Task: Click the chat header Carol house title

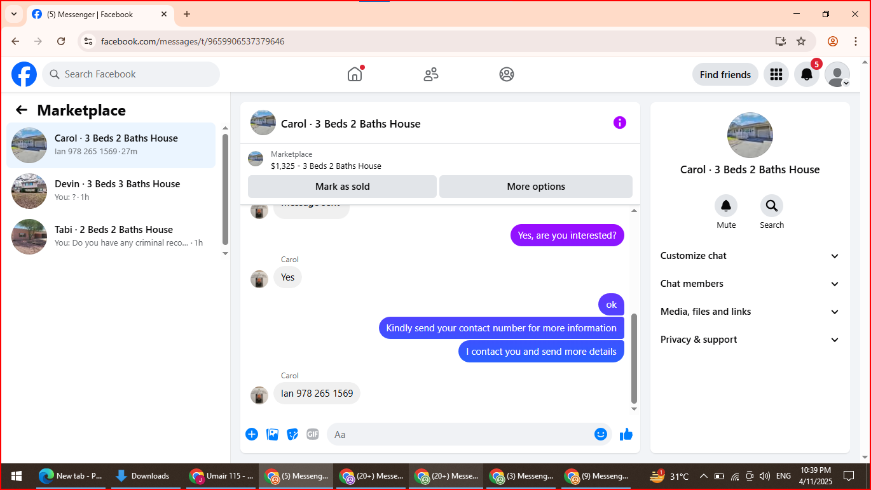Action: tap(351, 124)
